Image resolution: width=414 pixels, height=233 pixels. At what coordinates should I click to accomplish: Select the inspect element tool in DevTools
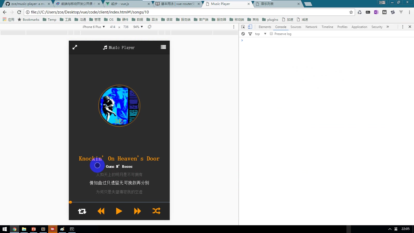pos(243,27)
